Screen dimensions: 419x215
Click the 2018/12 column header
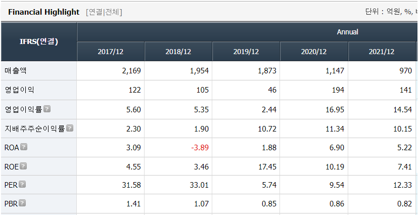coord(178,51)
